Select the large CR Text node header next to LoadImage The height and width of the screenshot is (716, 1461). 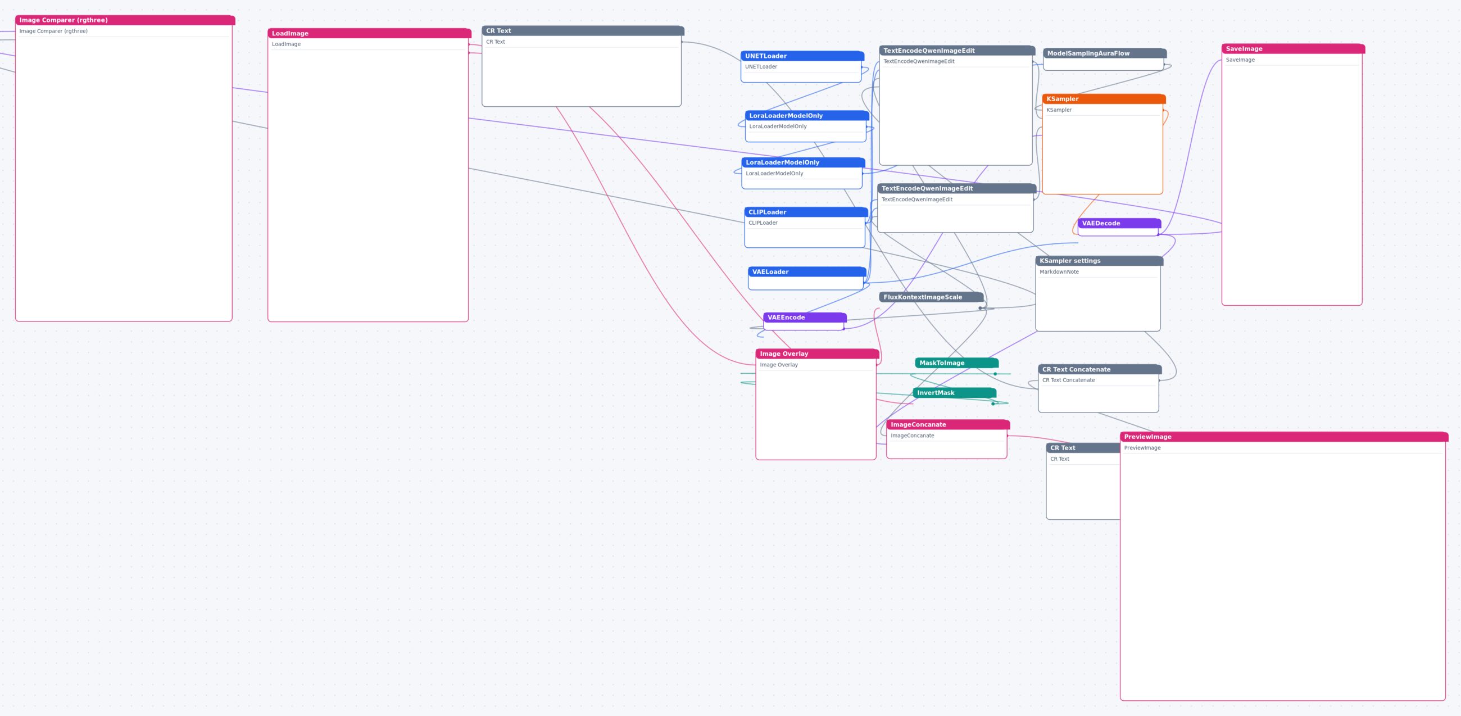coord(583,31)
